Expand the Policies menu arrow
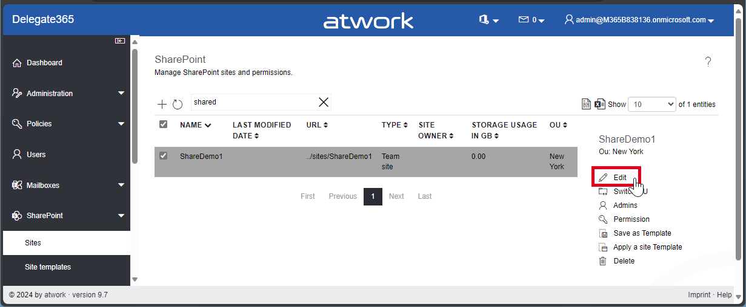This screenshot has height=307, width=746. (x=121, y=123)
